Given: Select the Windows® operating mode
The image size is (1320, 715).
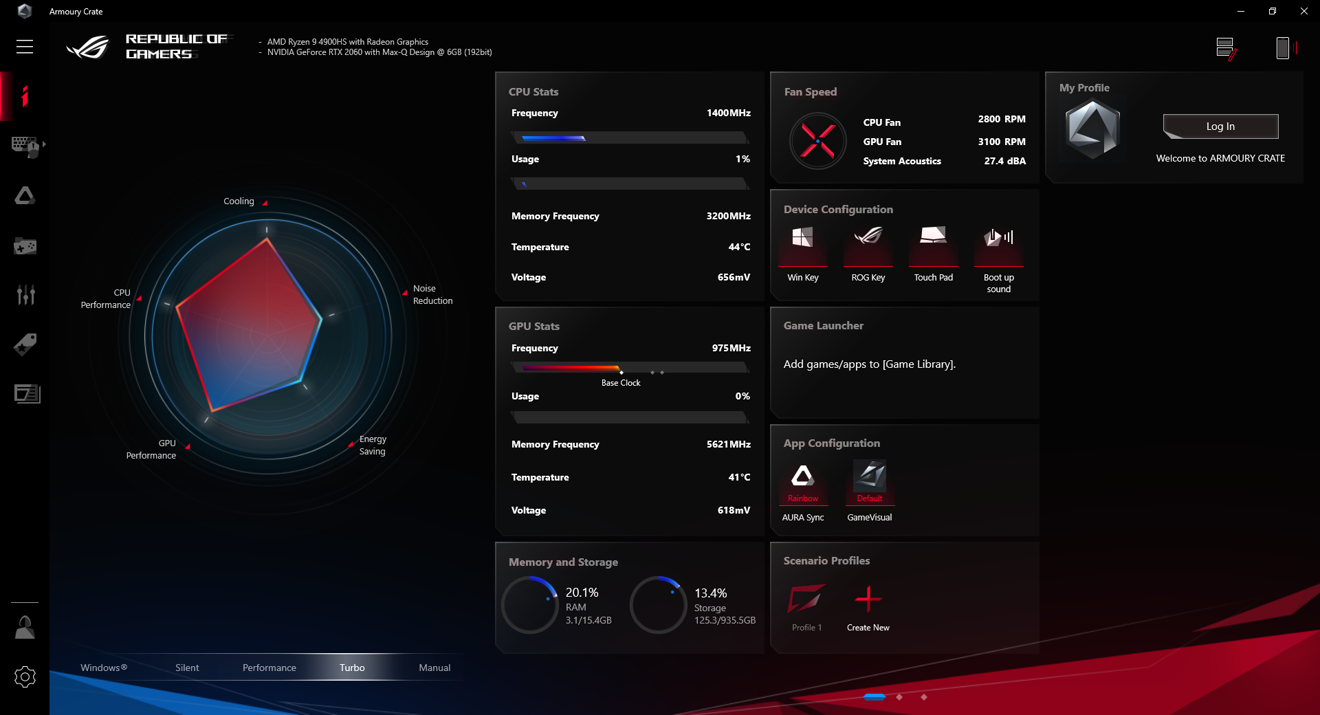Looking at the screenshot, I should click(x=104, y=668).
